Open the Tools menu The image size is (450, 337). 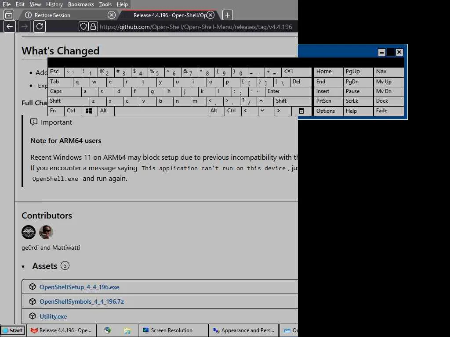pos(105,4)
